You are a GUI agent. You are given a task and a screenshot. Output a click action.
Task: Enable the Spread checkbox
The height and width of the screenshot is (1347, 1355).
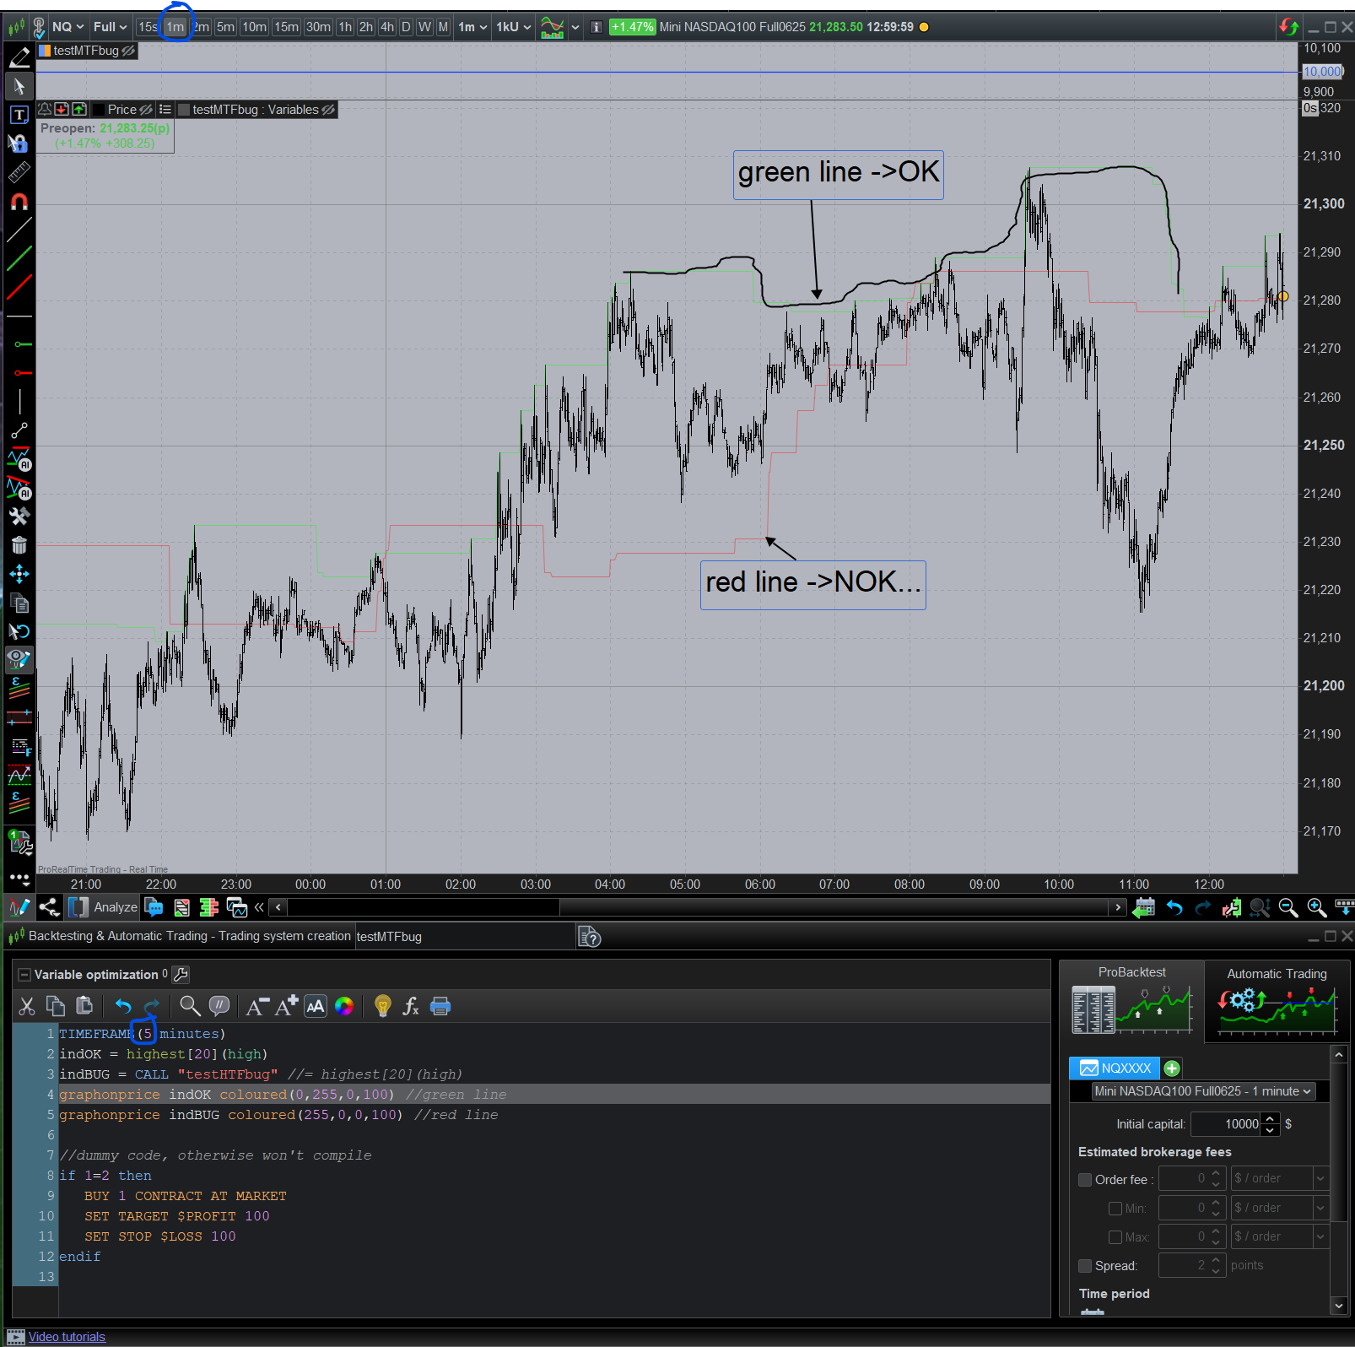tap(1085, 1266)
